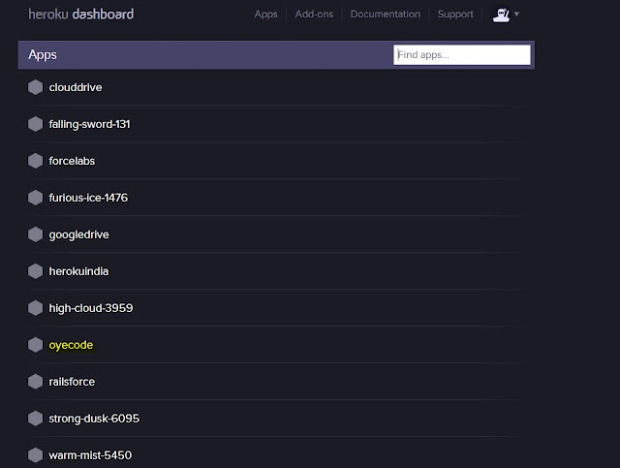Click the hexagon icon beside herokuindia
620x468 pixels.
point(35,271)
